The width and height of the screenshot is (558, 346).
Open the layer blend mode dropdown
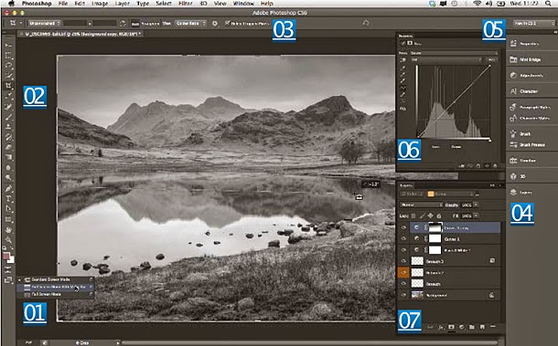pos(421,205)
